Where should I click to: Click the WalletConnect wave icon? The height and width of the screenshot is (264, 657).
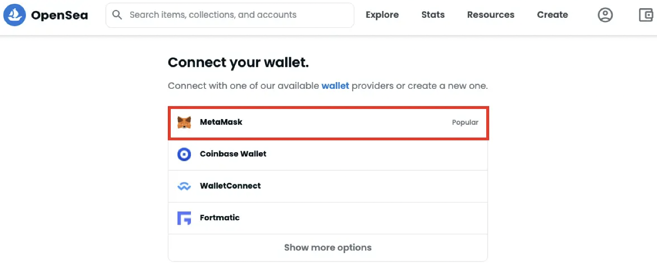tap(184, 186)
